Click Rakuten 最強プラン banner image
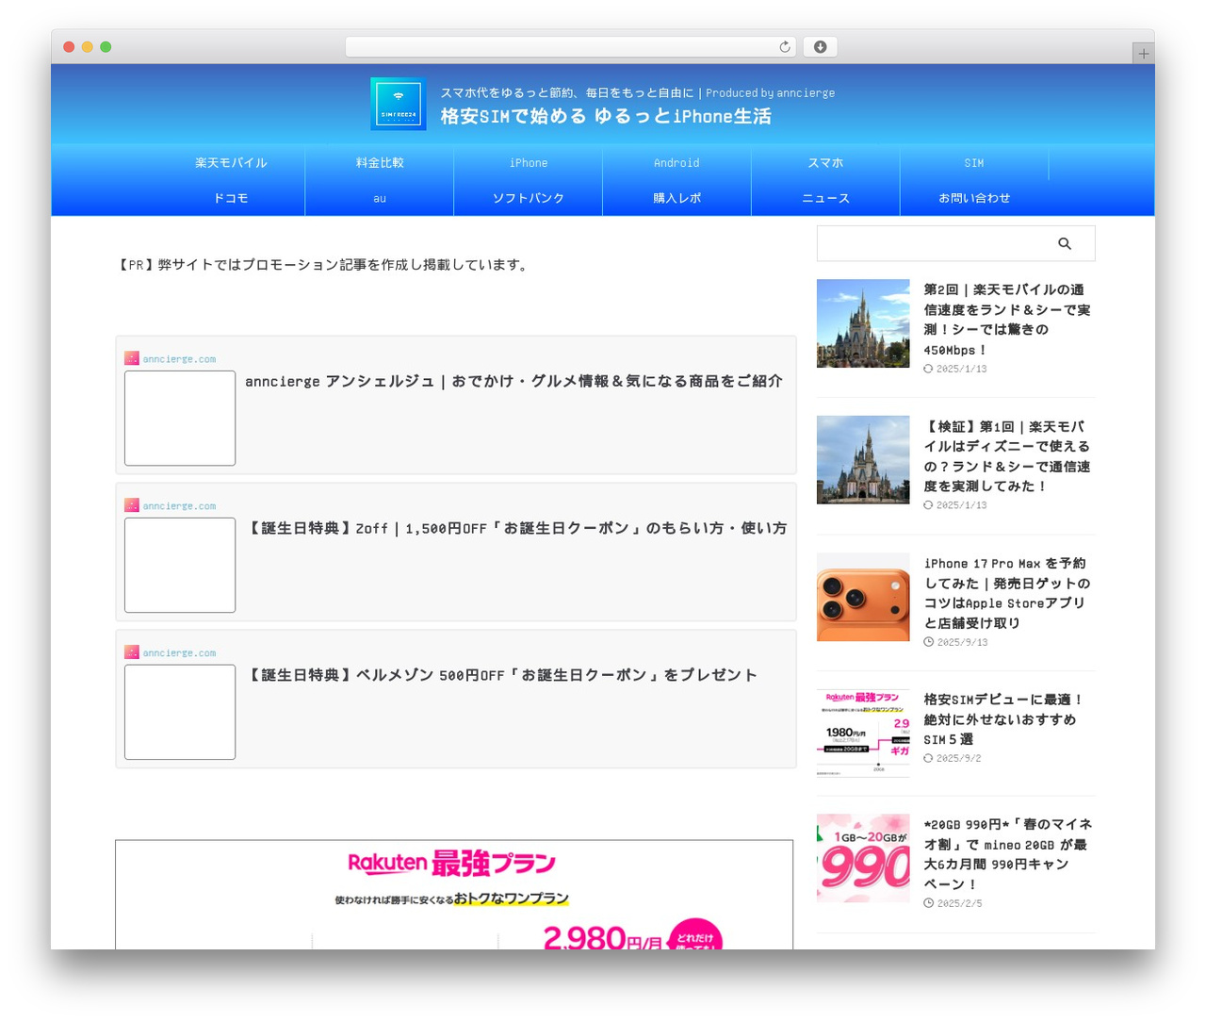 point(454,895)
